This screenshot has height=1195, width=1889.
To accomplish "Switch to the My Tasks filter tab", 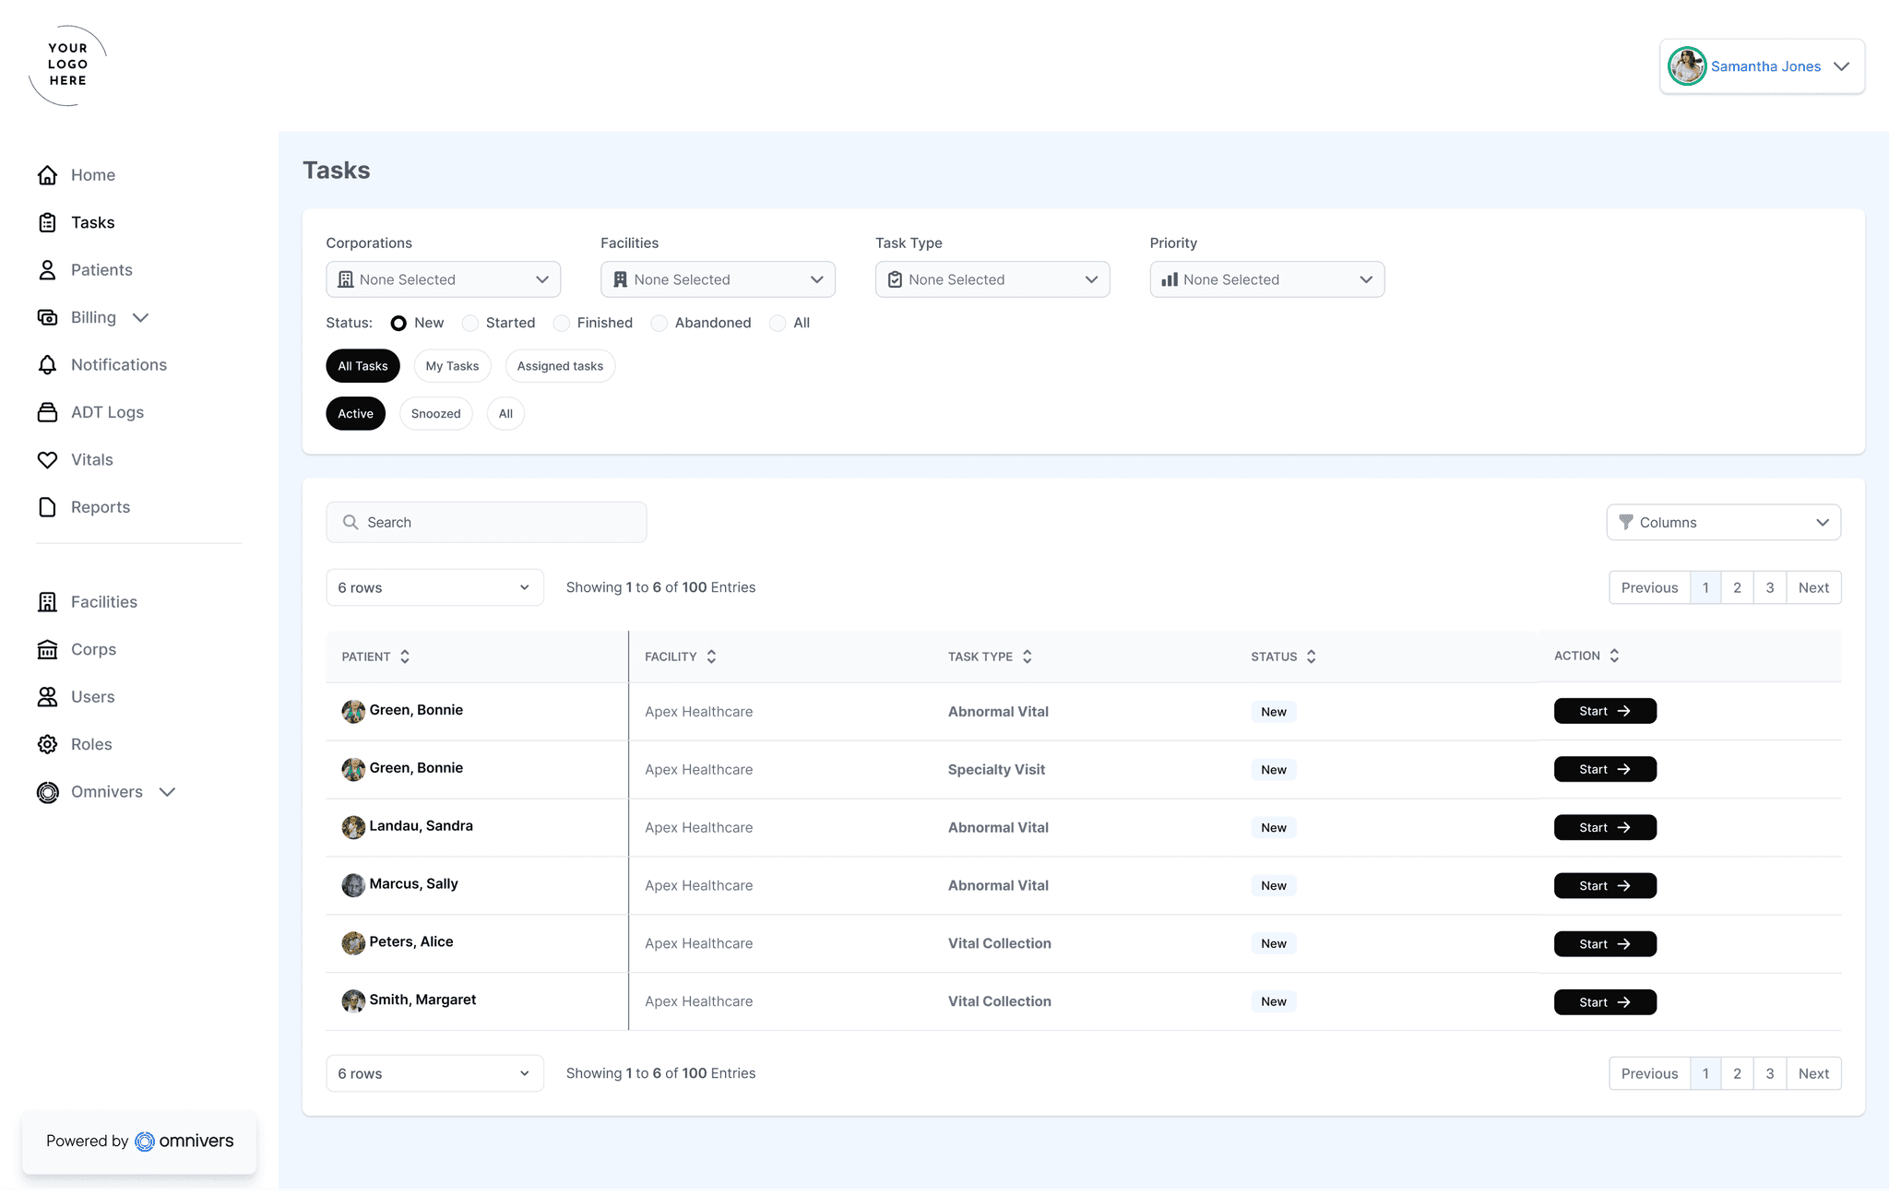I will pyautogui.click(x=452, y=366).
